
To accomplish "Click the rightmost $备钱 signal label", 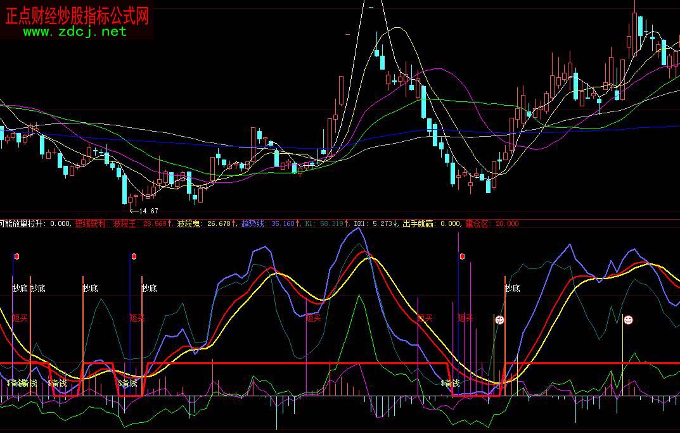I will coord(449,383).
